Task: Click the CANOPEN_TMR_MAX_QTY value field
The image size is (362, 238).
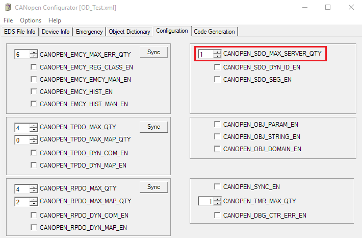Action: point(205,201)
